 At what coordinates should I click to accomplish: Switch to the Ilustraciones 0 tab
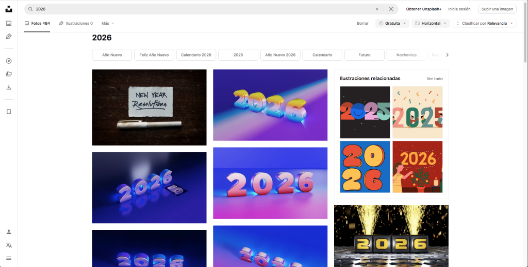pos(76,23)
